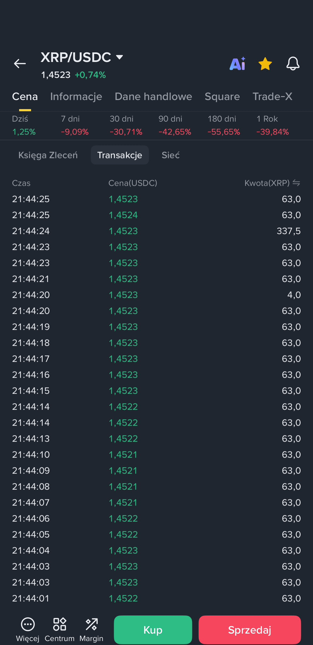Select the 30 dni performance period
Image resolution: width=313 pixels, height=645 pixels.
coord(126,125)
